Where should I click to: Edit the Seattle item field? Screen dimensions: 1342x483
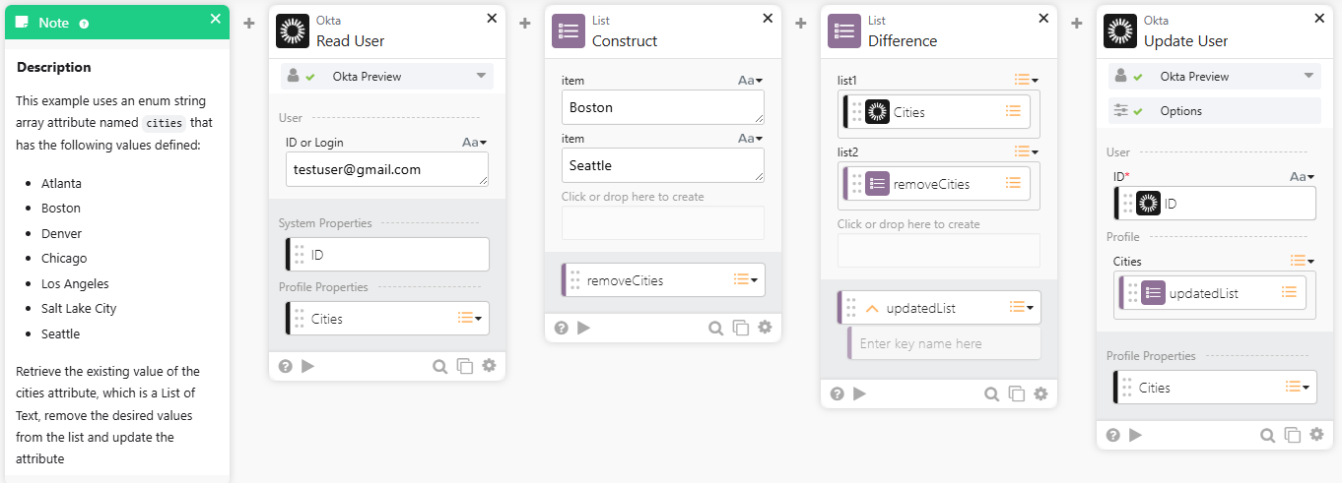[663, 165]
